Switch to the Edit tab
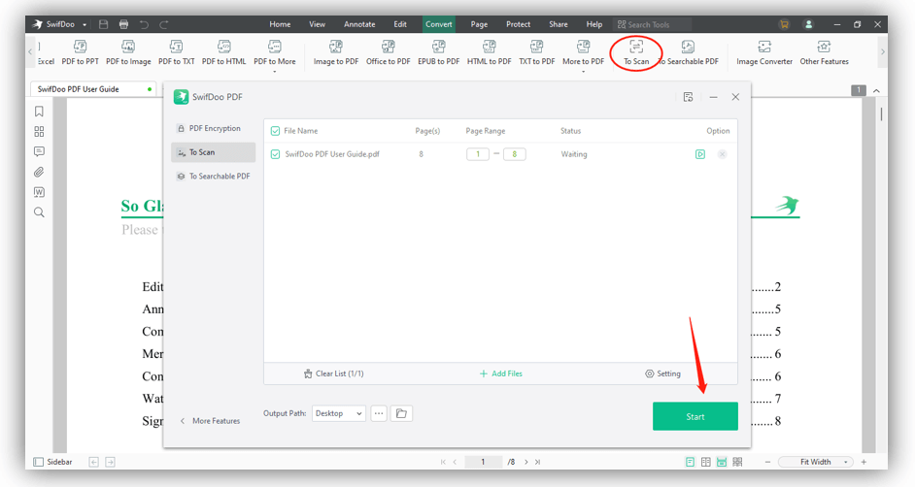 400,24
